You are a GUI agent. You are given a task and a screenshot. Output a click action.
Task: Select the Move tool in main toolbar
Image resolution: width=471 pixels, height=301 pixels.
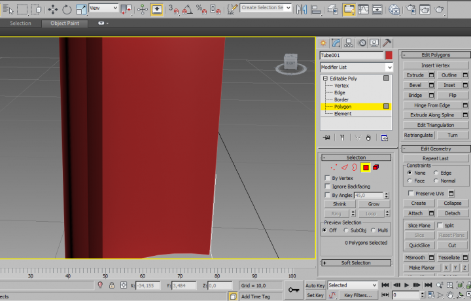coord(52,9)
